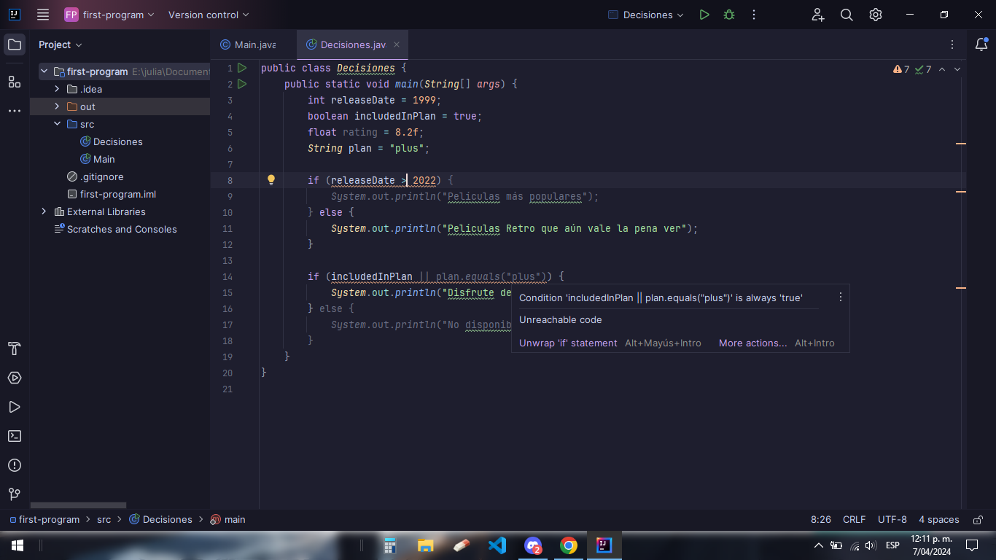Open IDE settings gear
The width and height of the screenshot is (996, 560).
coord(876,15)
